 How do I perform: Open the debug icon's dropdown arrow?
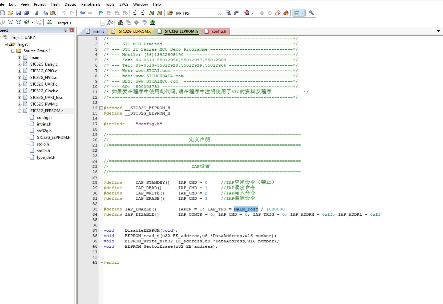[x=252, y=13]
